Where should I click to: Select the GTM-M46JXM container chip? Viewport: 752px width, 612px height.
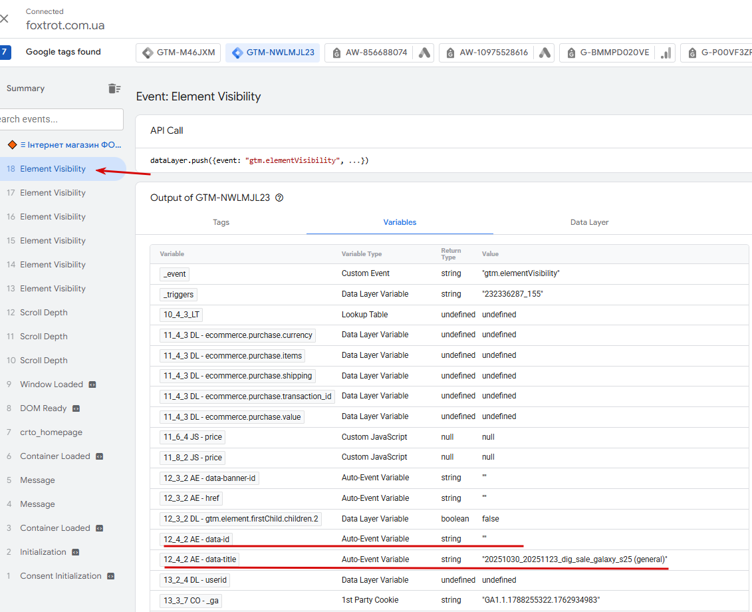178,53
